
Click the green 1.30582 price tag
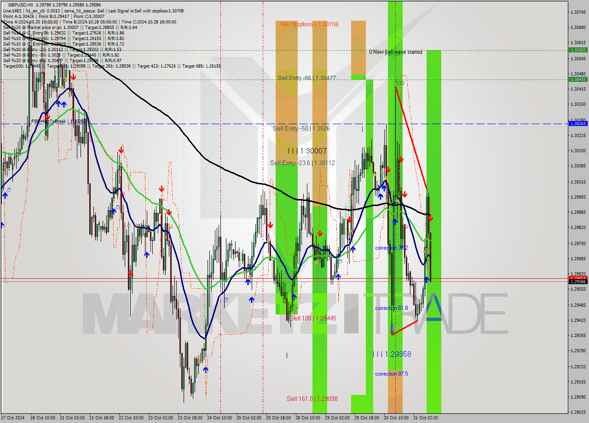[x=578, y=50]
